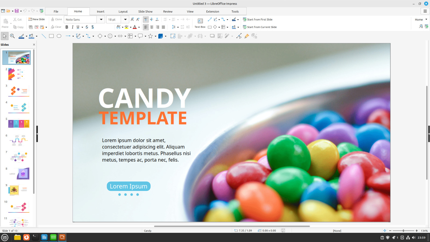Click the smiley Symbol Shapes icon
The height and width of the screenshot is (242, 430).
pyautogui.click(x=110, y=36)
